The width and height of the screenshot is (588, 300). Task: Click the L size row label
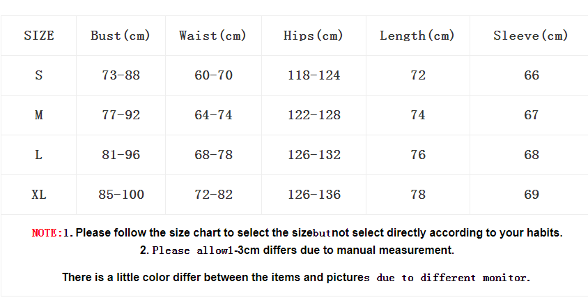pos(39,155)
